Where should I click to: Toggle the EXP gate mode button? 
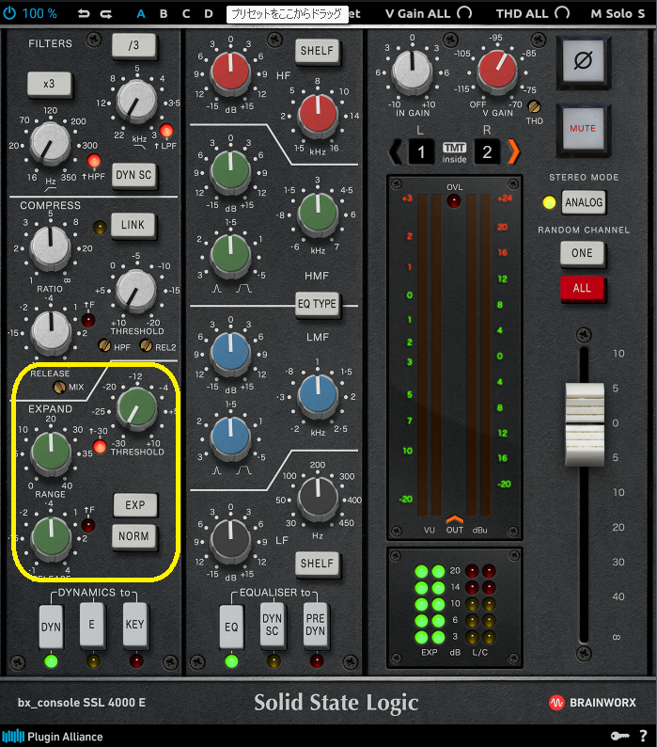click(x=135, y=505)
